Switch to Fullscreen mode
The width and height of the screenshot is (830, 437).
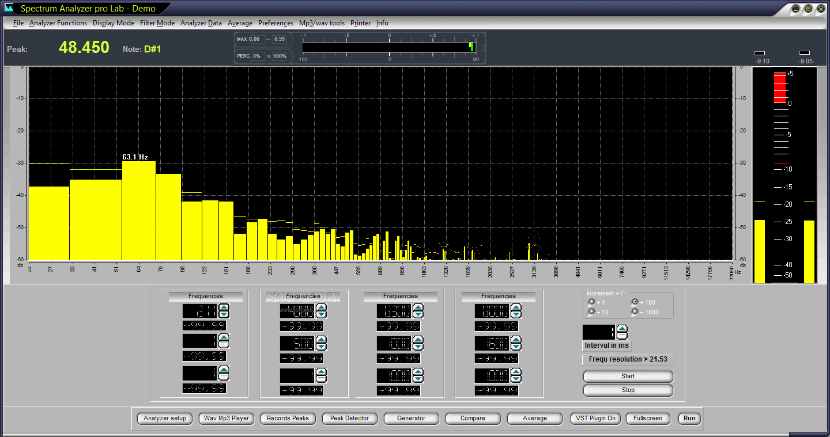pos(648,419)
